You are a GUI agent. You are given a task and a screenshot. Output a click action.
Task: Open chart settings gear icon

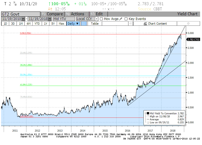[x=188, y=24]
